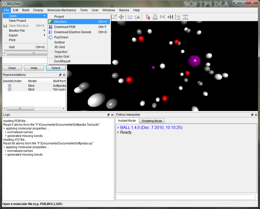Screen dimensions: 260x209
Task: Open the Macros menu
Action: click(x=124, y=10)
